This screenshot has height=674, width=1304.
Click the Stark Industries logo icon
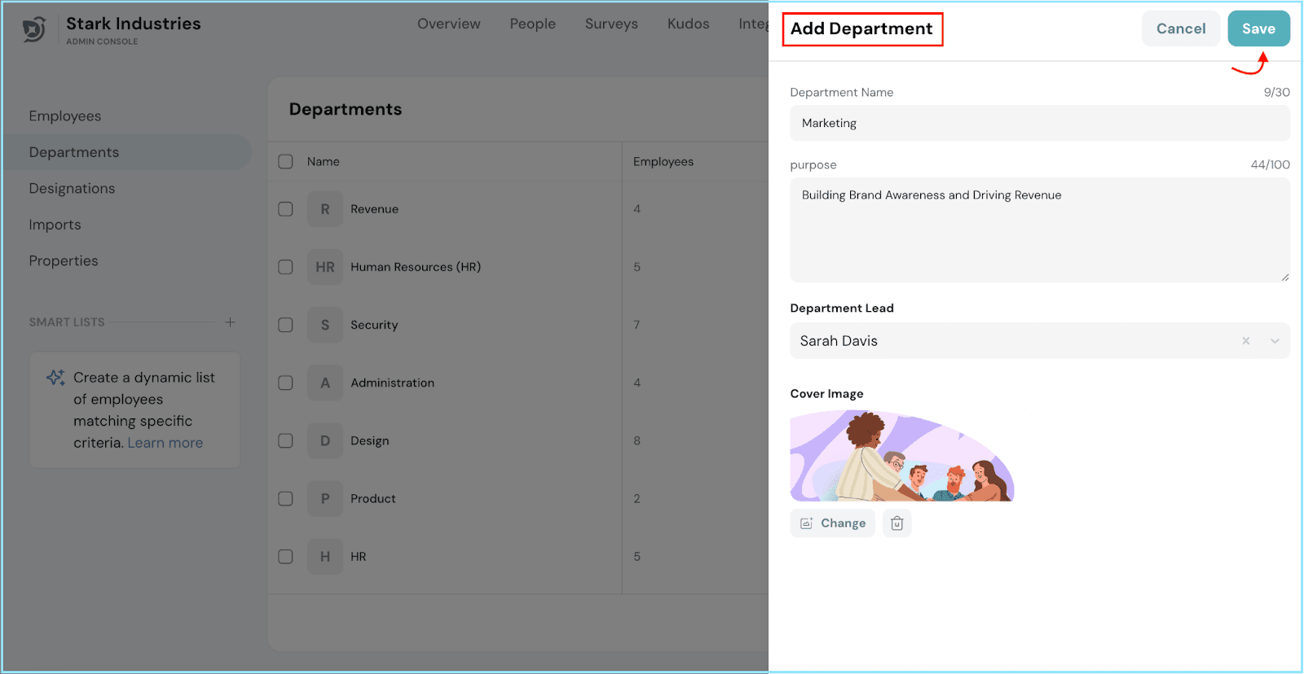34,30
